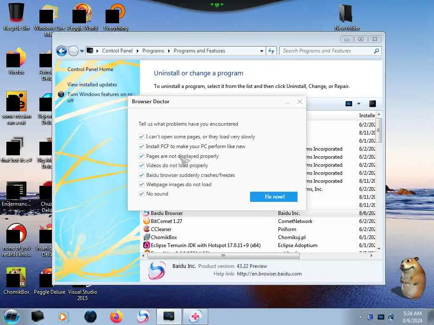Open Control Panel Home link

[x=90, y=69]
